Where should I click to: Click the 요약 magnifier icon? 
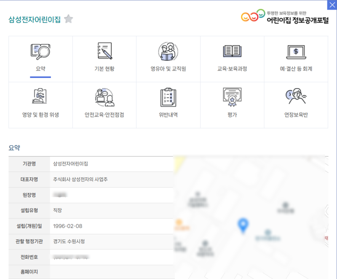(40, 51)
